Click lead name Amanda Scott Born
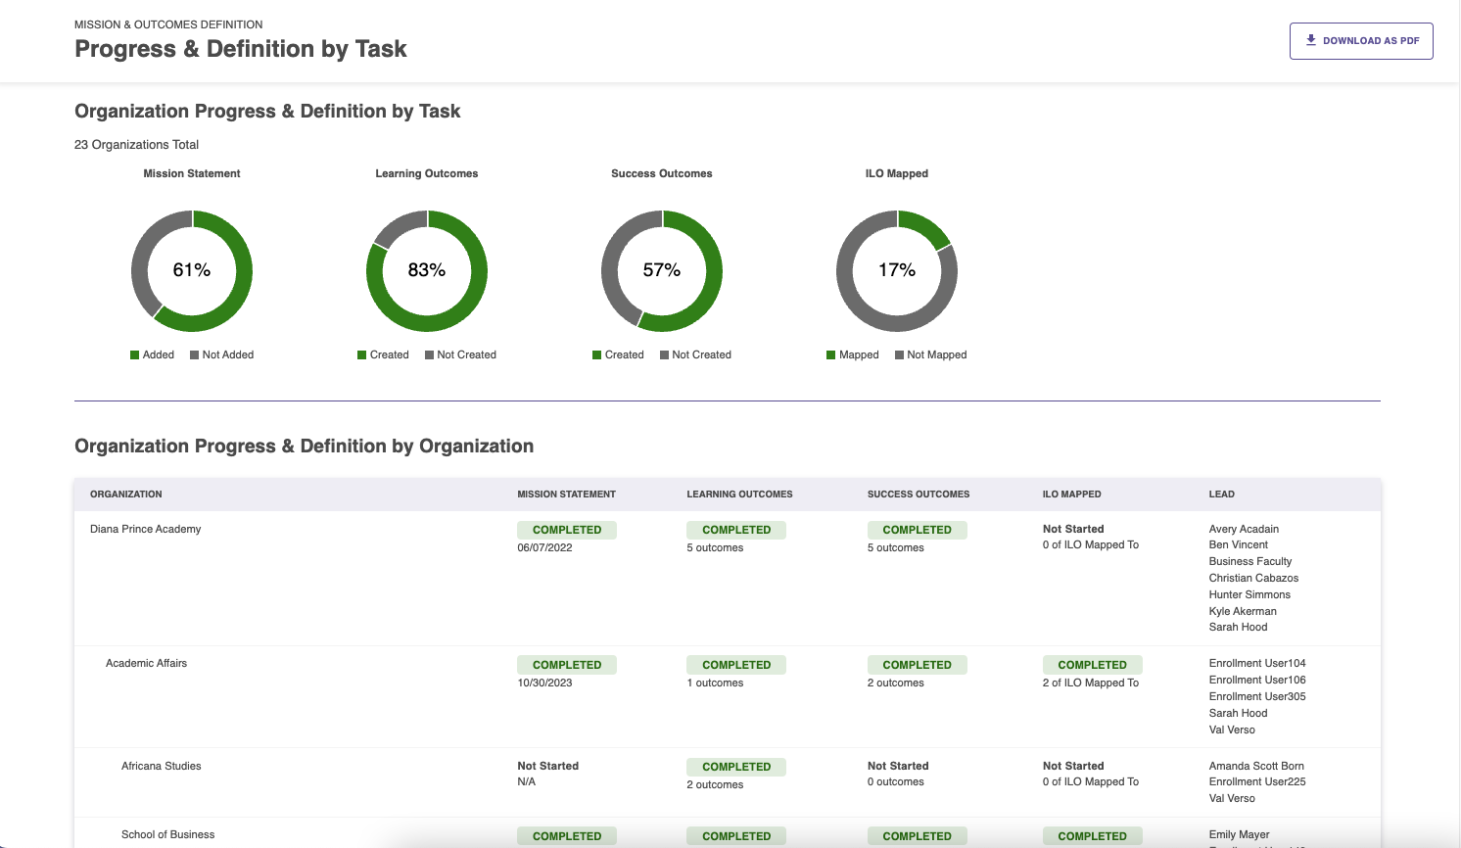The height and width of the screenshot is (848, 1461). click(1256, 767)
